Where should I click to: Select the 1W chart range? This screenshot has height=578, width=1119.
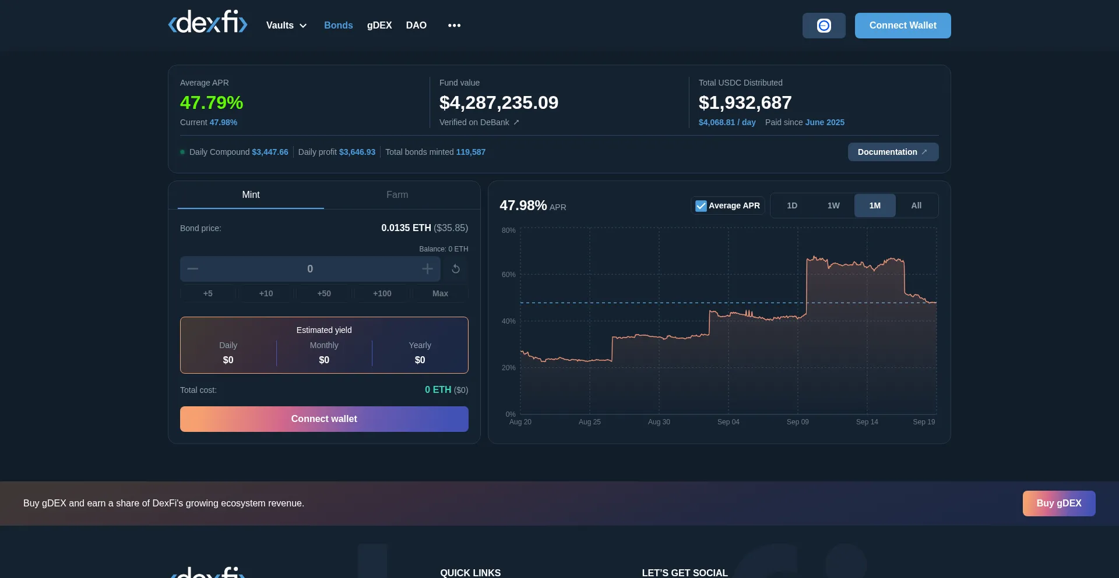tap(833, 205)
